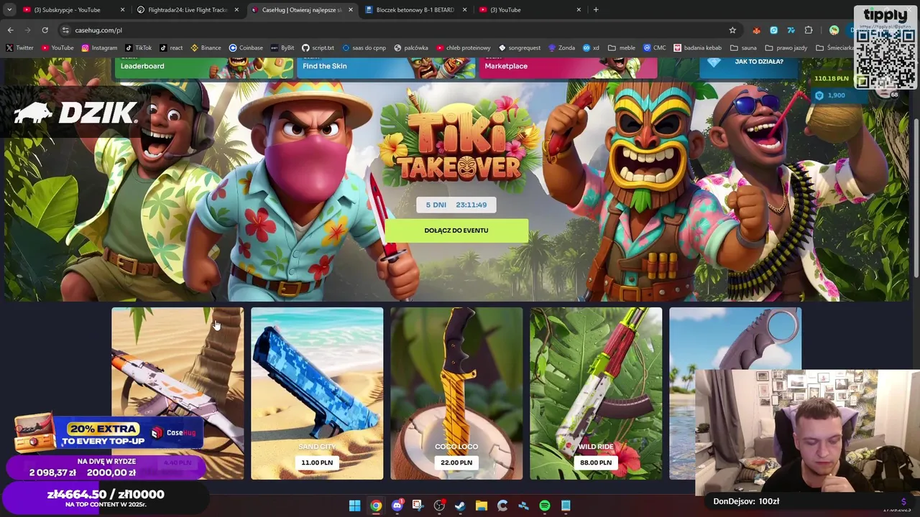Open the Windows Start menu
Image resolution: width=920 pixels, height=517 pixels.
pyautogui.click(x=354, y=506)
